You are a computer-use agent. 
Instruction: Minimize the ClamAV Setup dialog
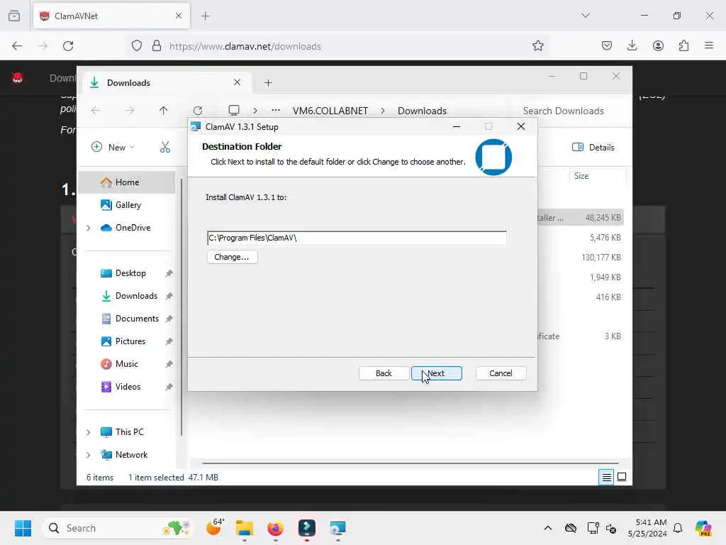[x=457, y=126]
